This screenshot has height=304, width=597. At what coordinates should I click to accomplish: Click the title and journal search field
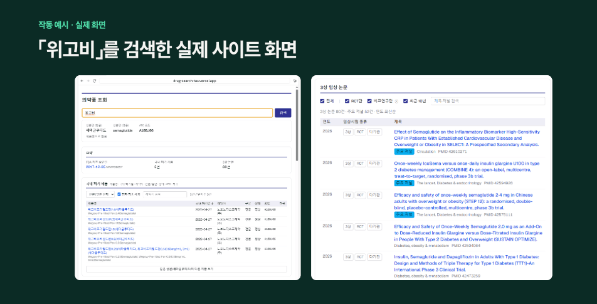coord(488,101)
